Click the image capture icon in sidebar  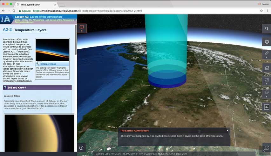267,107
